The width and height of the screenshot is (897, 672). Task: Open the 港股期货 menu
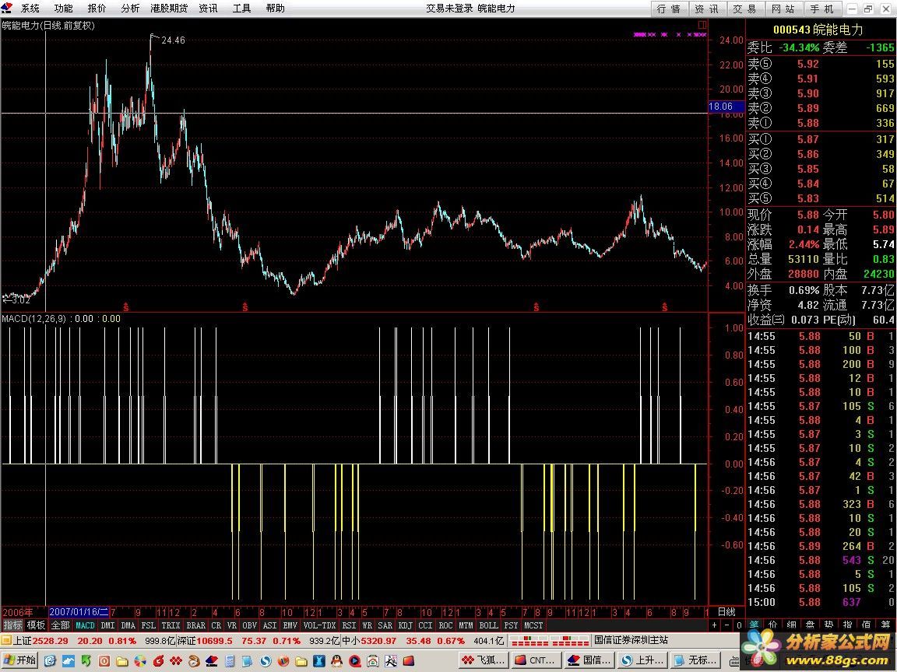pyautogui.click(x=169, y=8)
